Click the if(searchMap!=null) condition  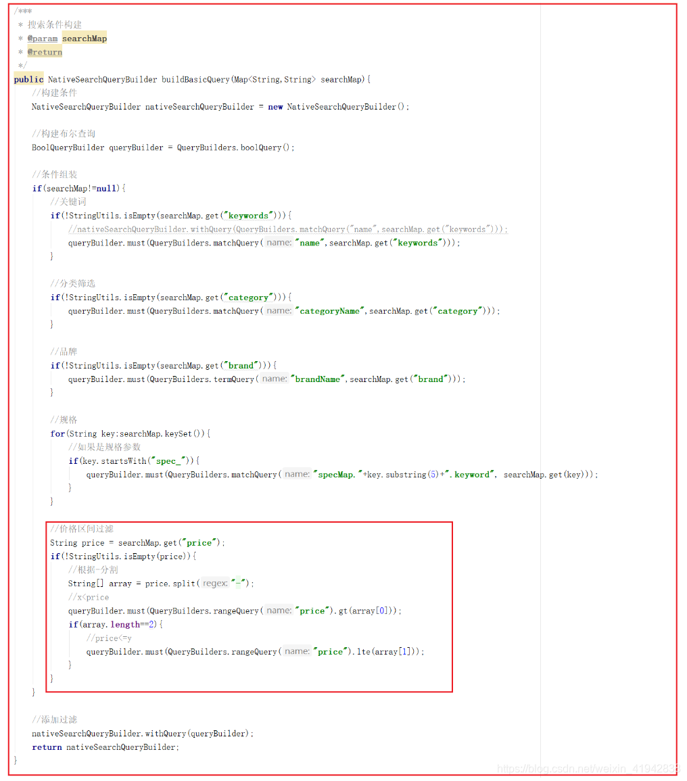tap(78, 188)
